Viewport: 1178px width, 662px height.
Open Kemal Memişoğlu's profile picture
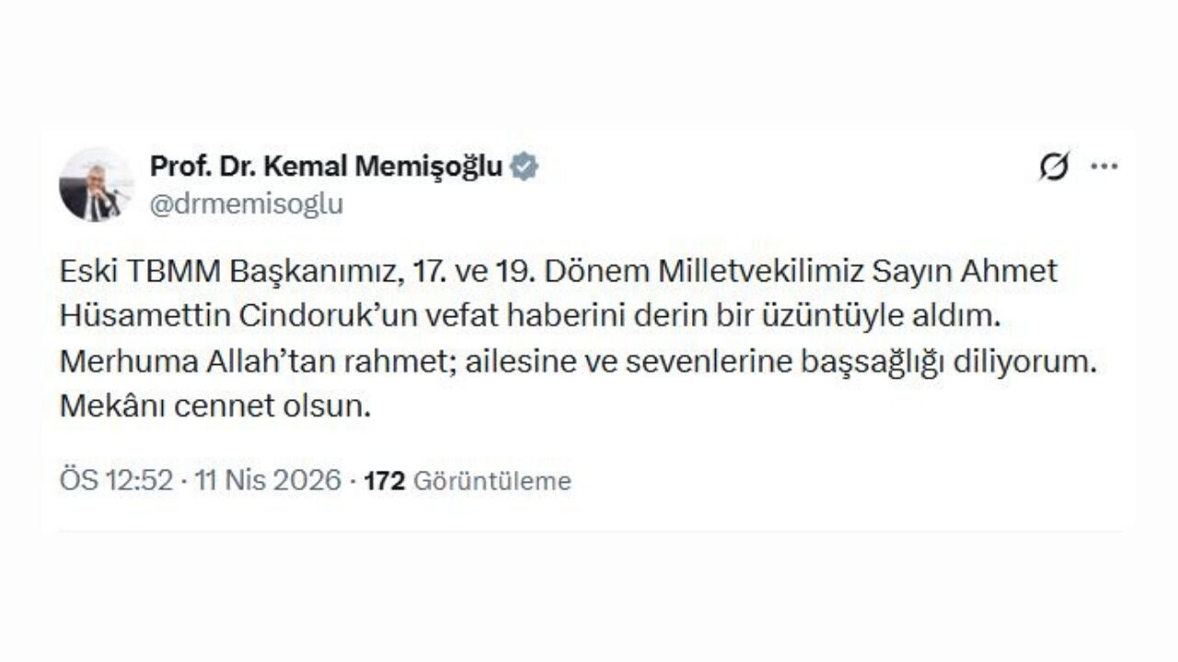[96, 185]
